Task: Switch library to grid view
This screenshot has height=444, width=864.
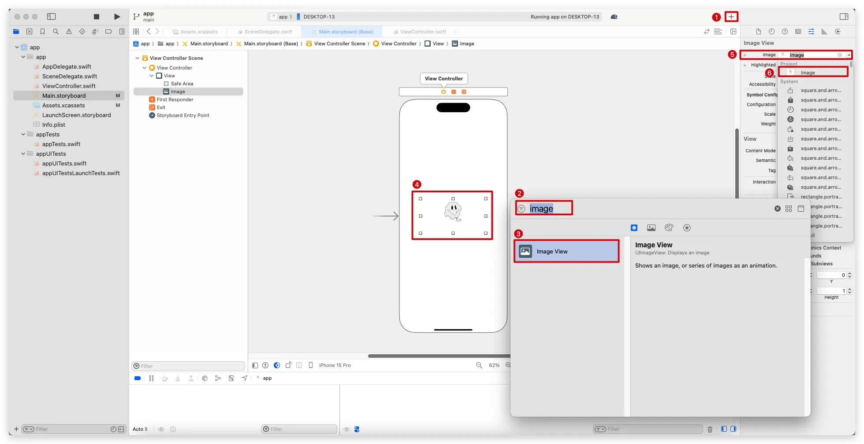Action: pyautogui.click(x=789, y=209)
